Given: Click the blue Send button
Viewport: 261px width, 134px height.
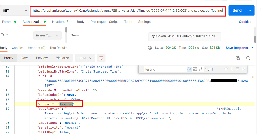Looking at the screenshot, I should pos(237,10).
